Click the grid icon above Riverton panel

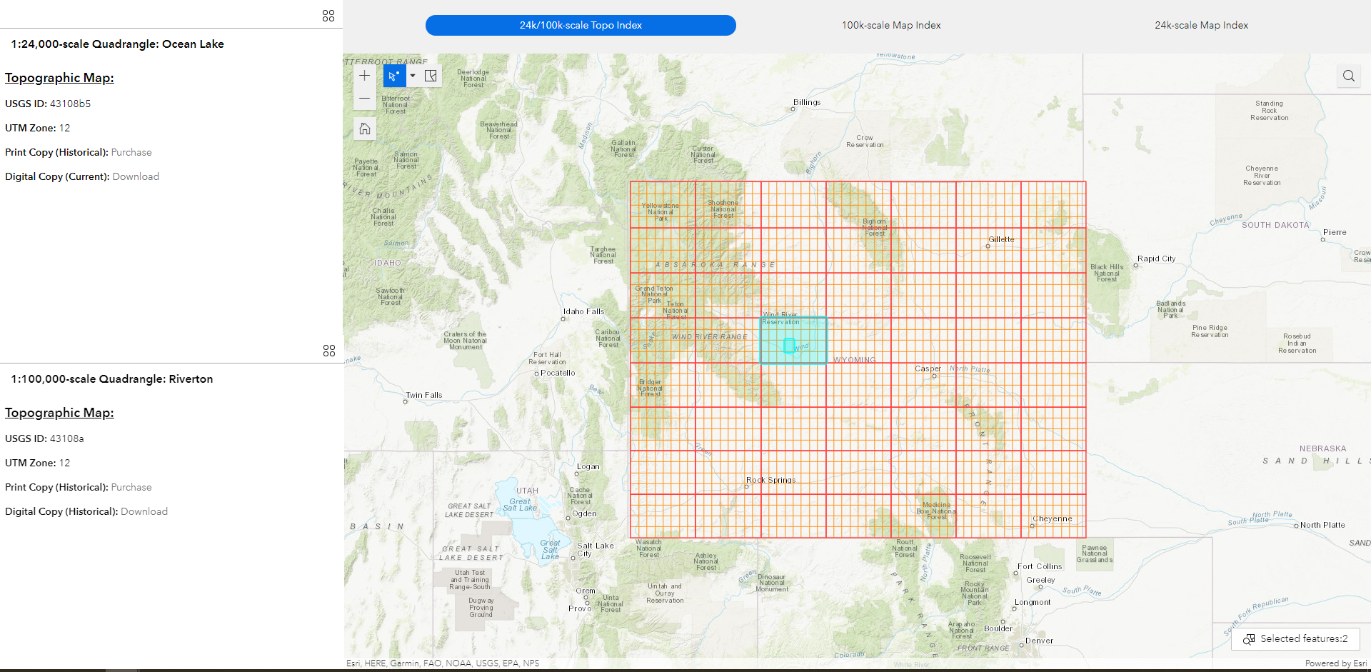328,351
